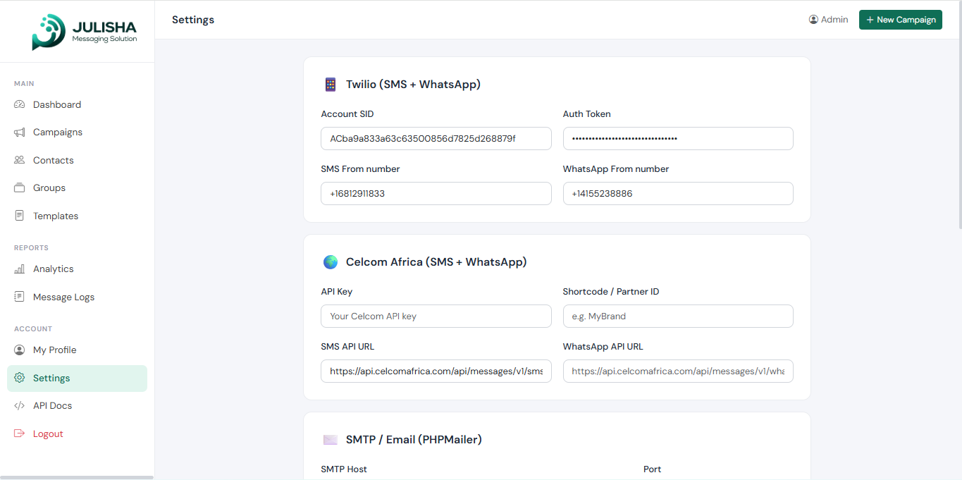Click the Groups stack icon
The width and height of the screenshot is (962, 480).
[x=20, y=188]
